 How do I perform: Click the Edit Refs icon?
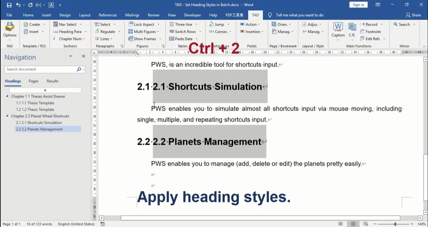[362, 39]
